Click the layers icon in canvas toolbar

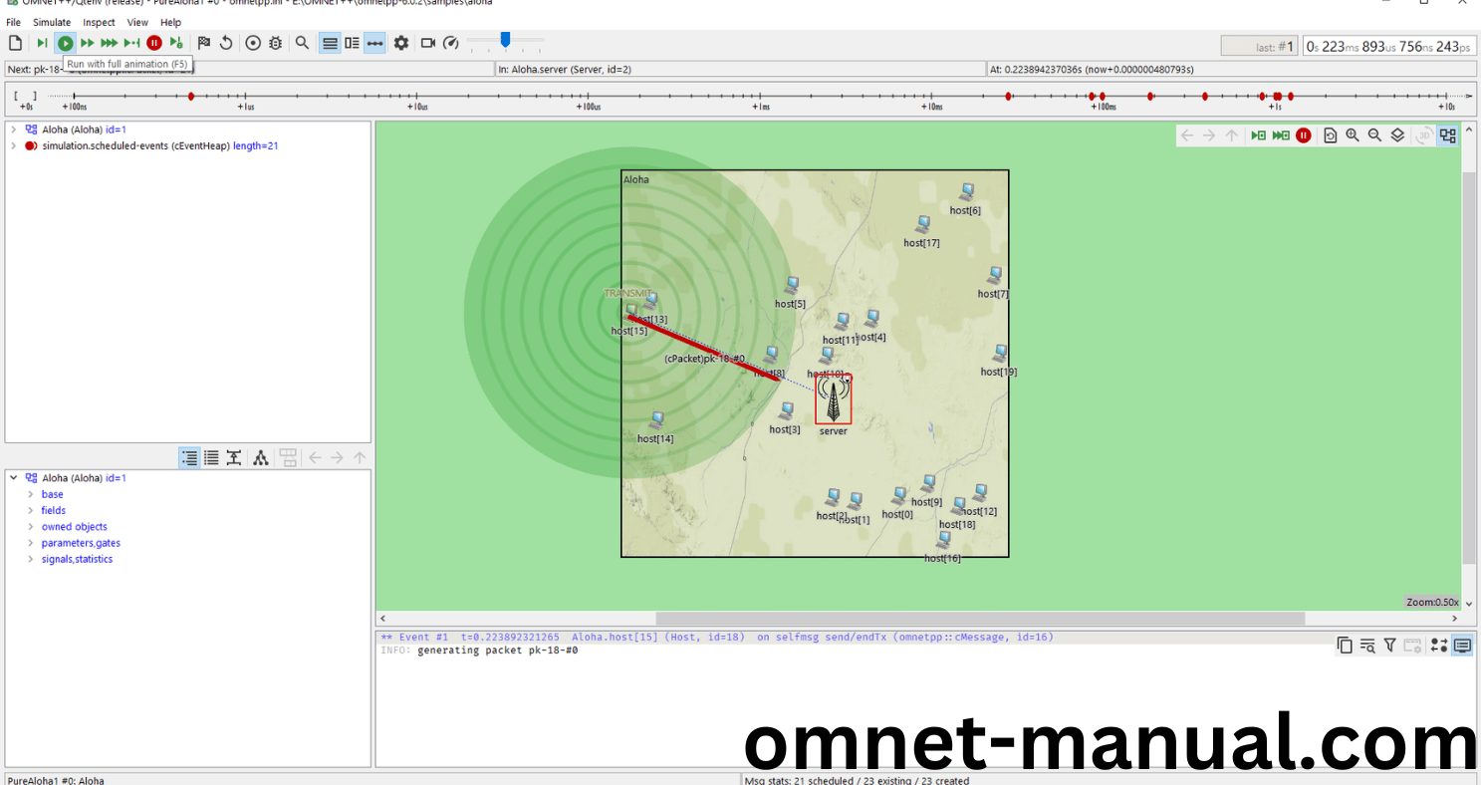(1397, 135)
